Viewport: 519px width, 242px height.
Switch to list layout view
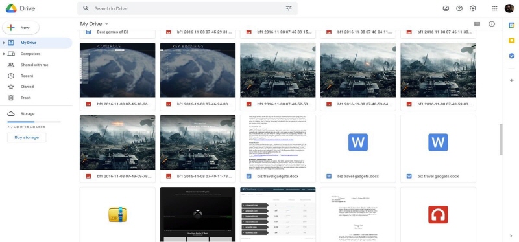[x=477, y=24]
